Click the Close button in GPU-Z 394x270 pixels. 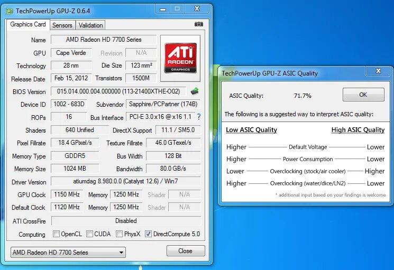(186, 251)
